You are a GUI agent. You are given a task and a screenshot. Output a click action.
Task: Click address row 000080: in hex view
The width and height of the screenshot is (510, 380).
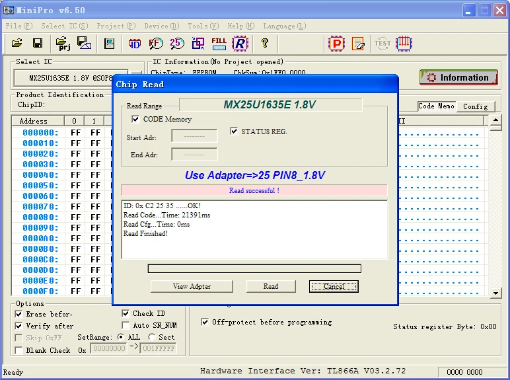(x=40, y=217)
